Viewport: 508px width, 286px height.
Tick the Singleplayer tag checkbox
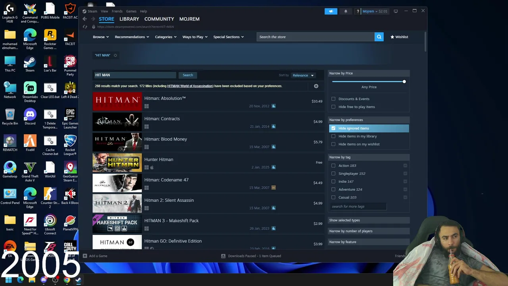click(333, 174)
